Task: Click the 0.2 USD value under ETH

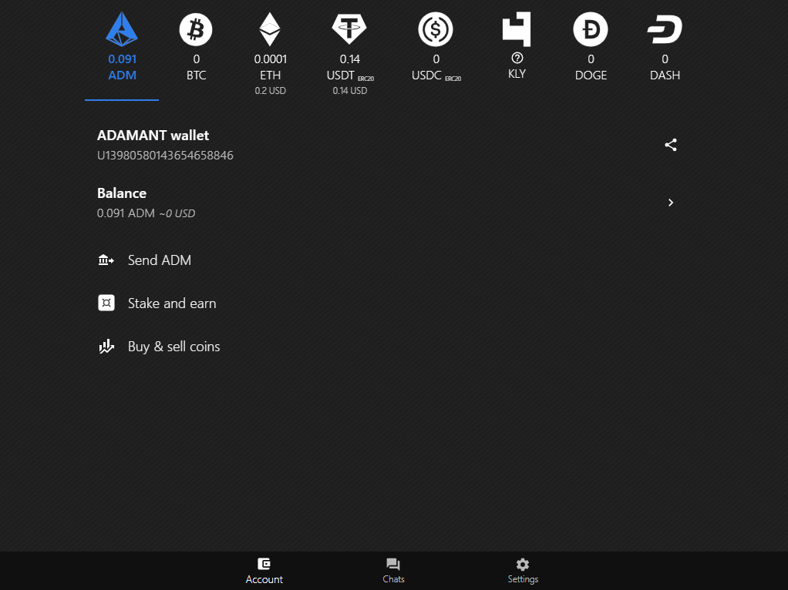Action: coord(271,91)
